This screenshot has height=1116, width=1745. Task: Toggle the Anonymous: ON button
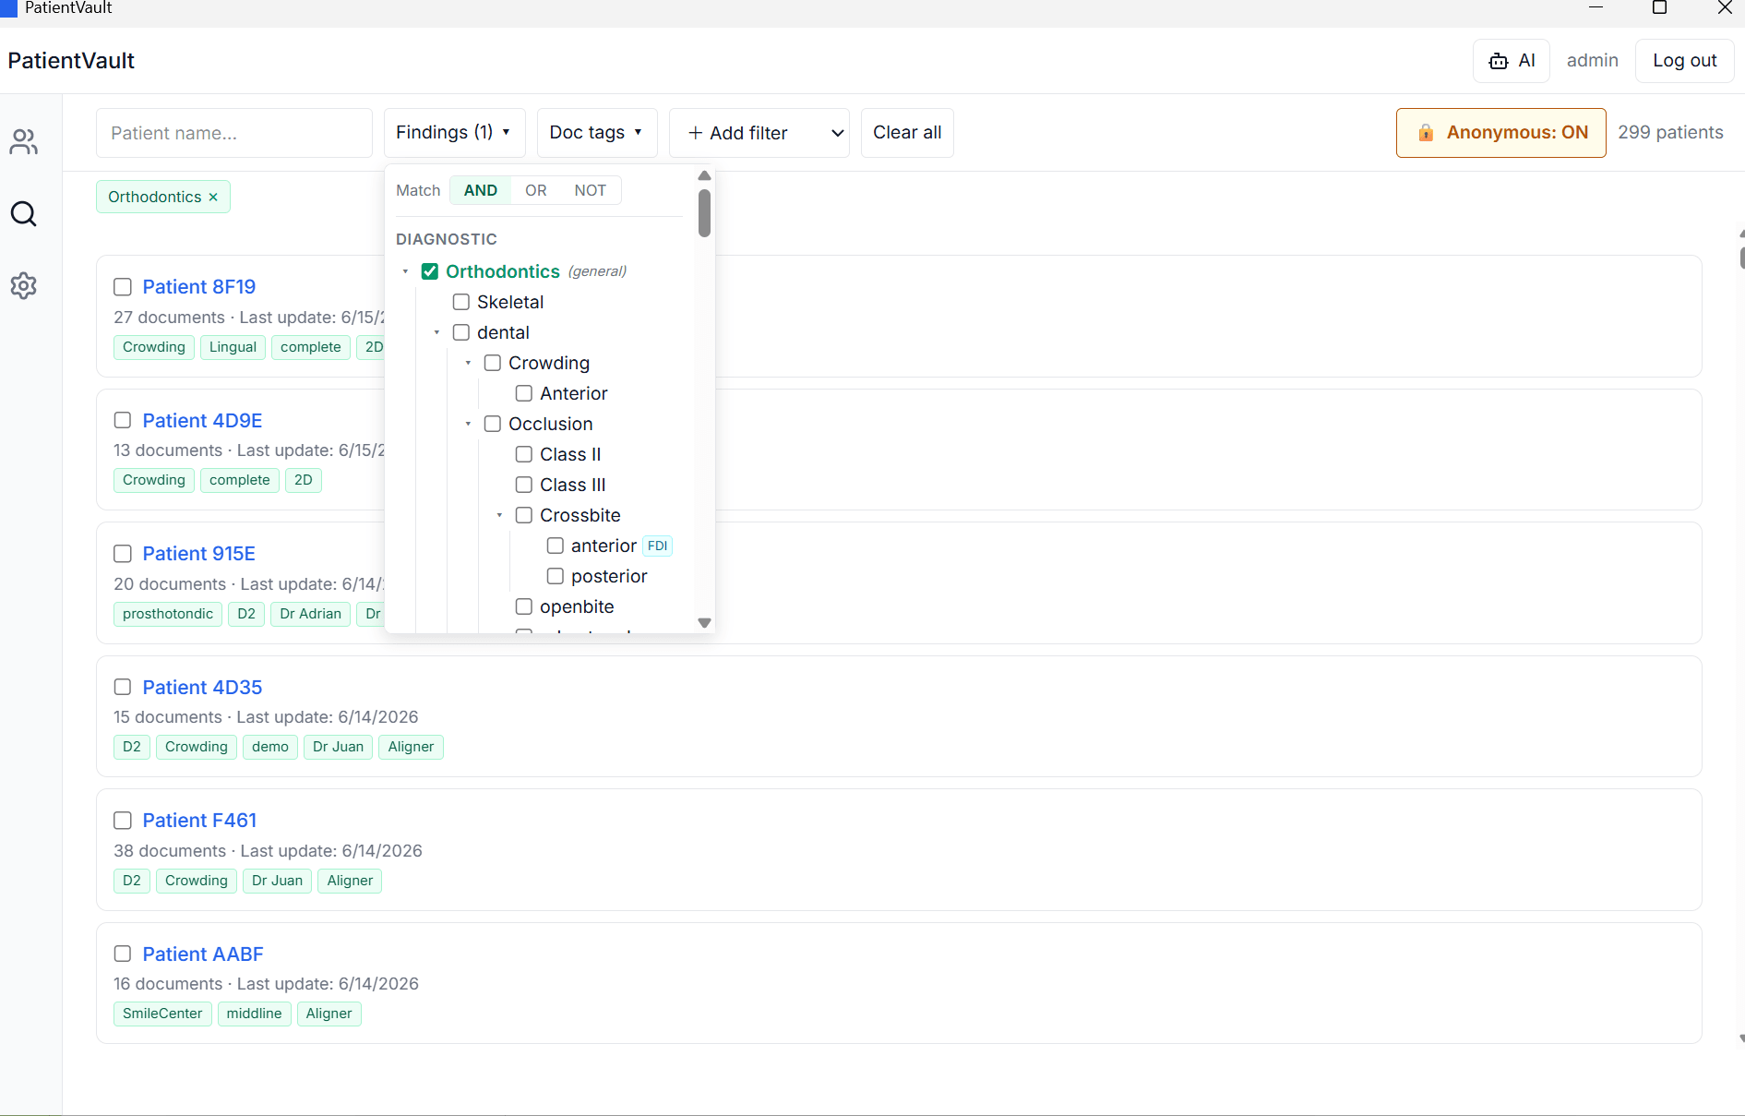click(1500, 133)
